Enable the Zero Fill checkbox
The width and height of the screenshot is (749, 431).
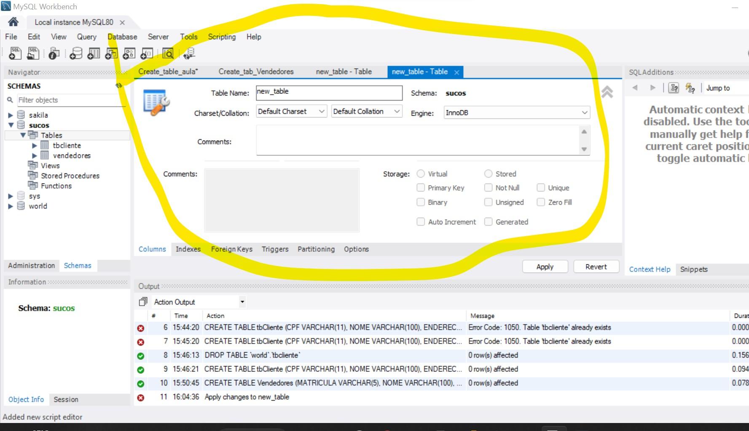coord(541,202)
